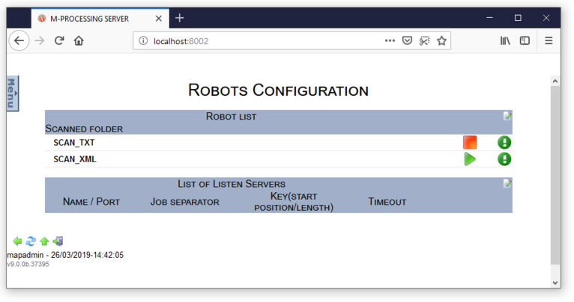Refresh page using blue arrows icon
Image resolution: width=574 pixels, height=302 pixels.
click(x=31, y=241)
